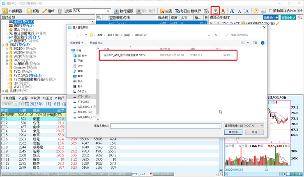Click 編輯條件+ button in conditions panel
Viewport: 304px width, 177px height.
tap(271, 17)
